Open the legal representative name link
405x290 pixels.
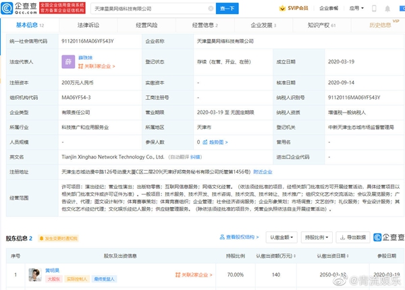[x=86, y=57]
